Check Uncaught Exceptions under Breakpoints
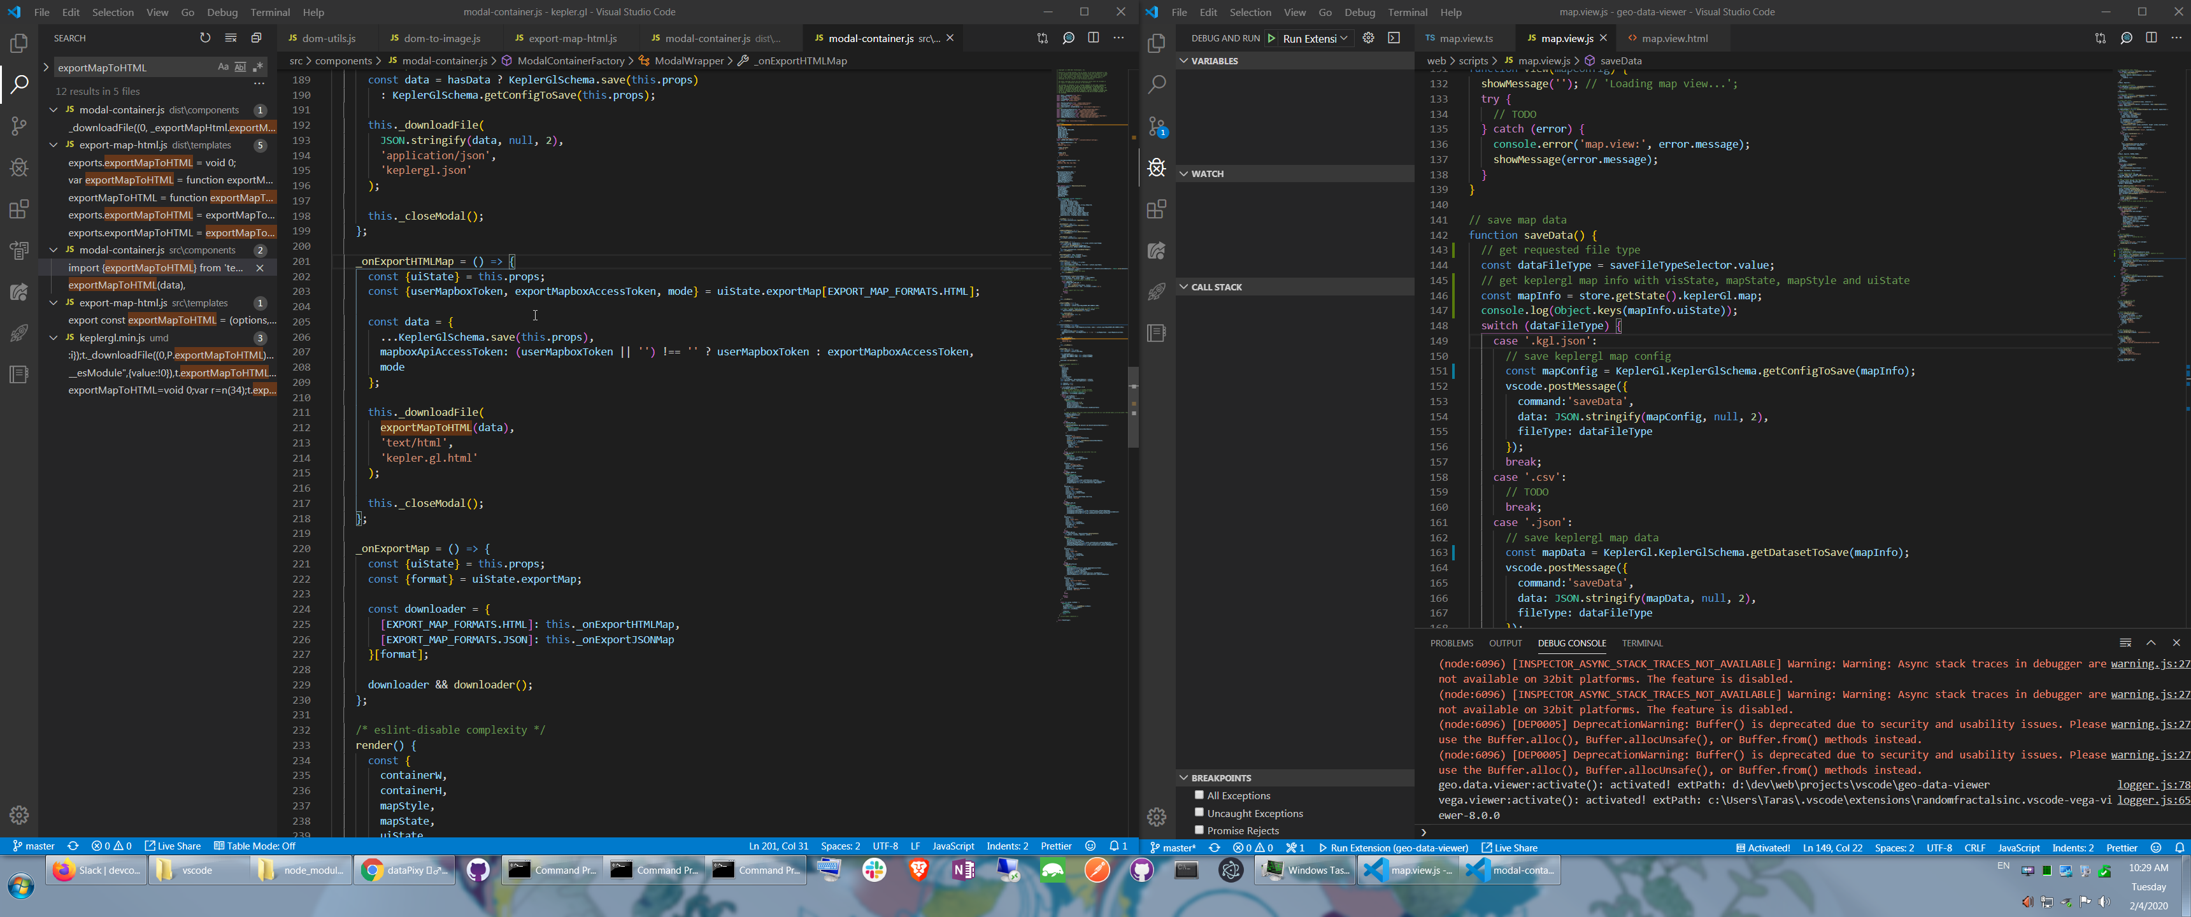Image resolution: width=2191 pixels, height=917 pixels. 1199,813
